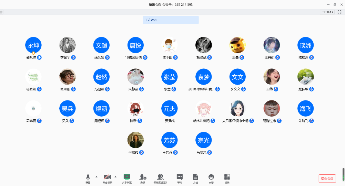The image size is (345, 186).
Task: Mute the microphone (静音)
Action: [x=88, y=178]
